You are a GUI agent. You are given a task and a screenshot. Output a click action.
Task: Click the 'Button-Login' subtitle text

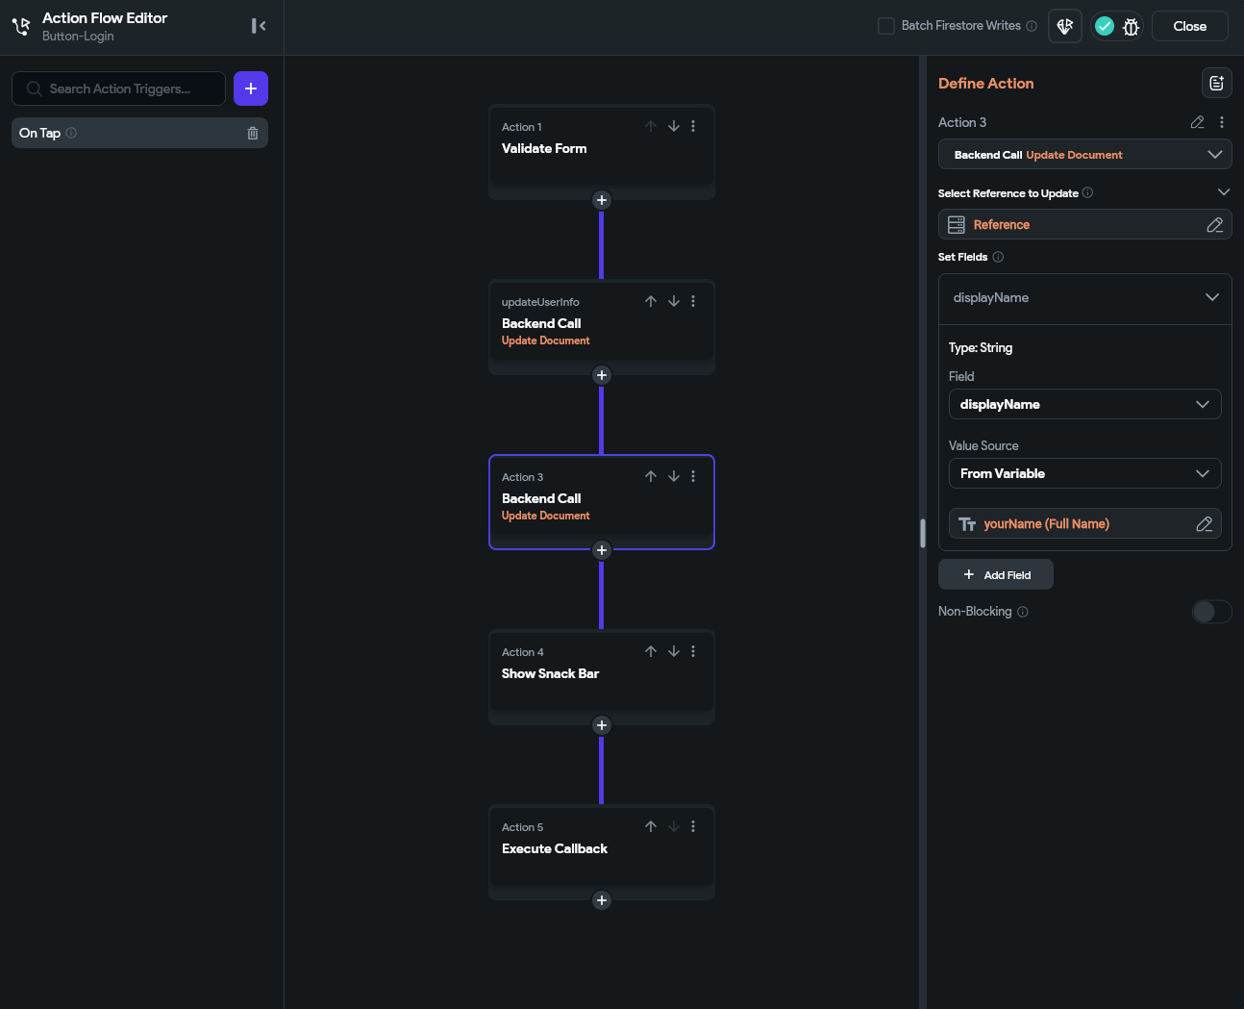(78, 37)
